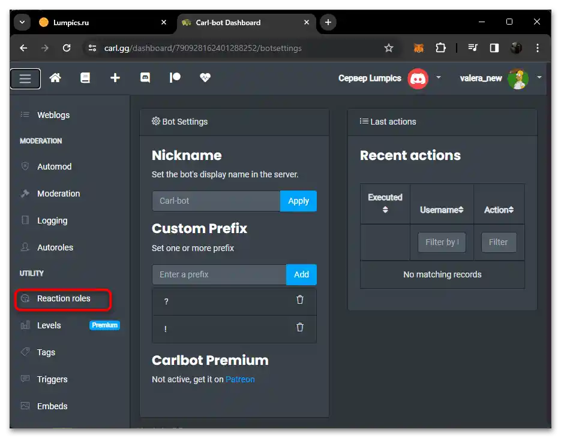Open the browser extensions puzzle icon

(x=440, y=48)
